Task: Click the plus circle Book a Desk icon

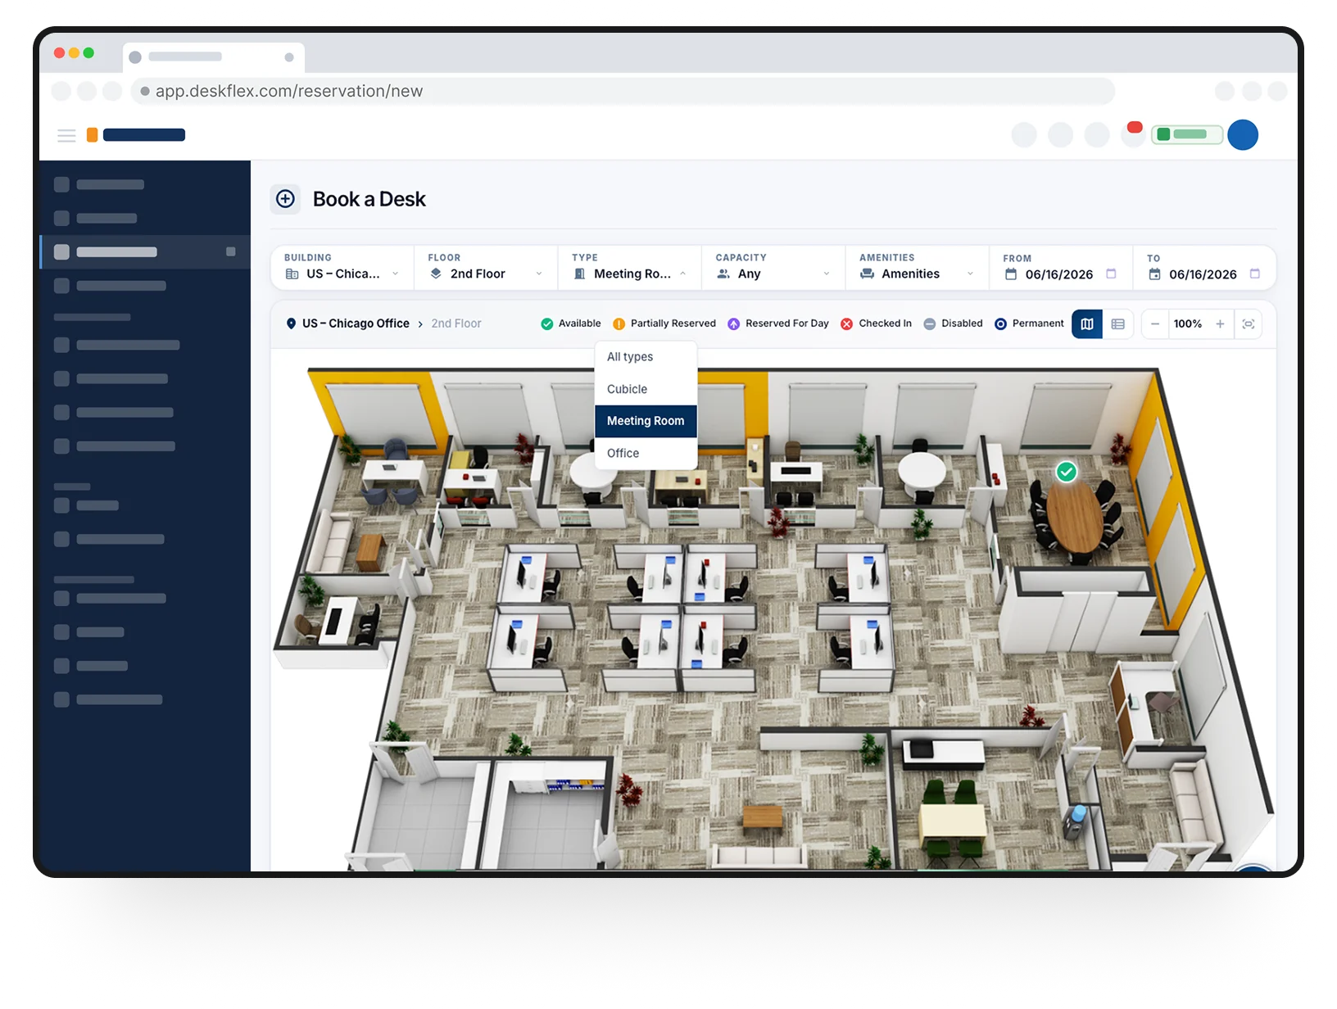Action: pyautogui.click(x=285, y=199)
